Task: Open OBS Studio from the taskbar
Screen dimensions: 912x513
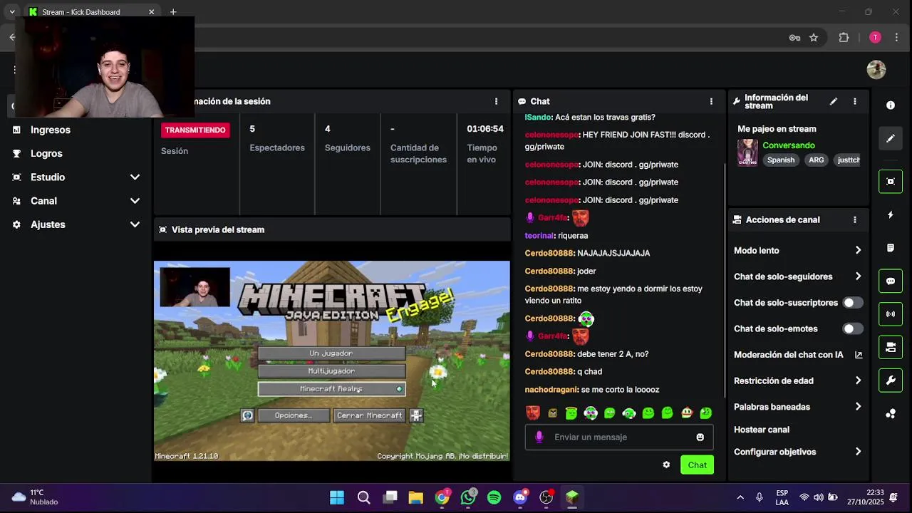Action: 546,497
